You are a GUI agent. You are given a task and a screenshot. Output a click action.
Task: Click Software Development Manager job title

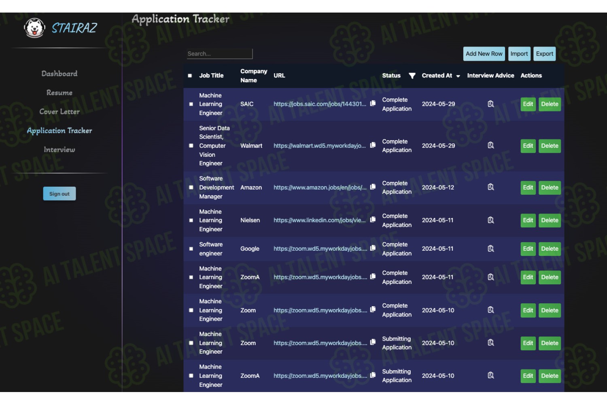(x=216, y=188)
